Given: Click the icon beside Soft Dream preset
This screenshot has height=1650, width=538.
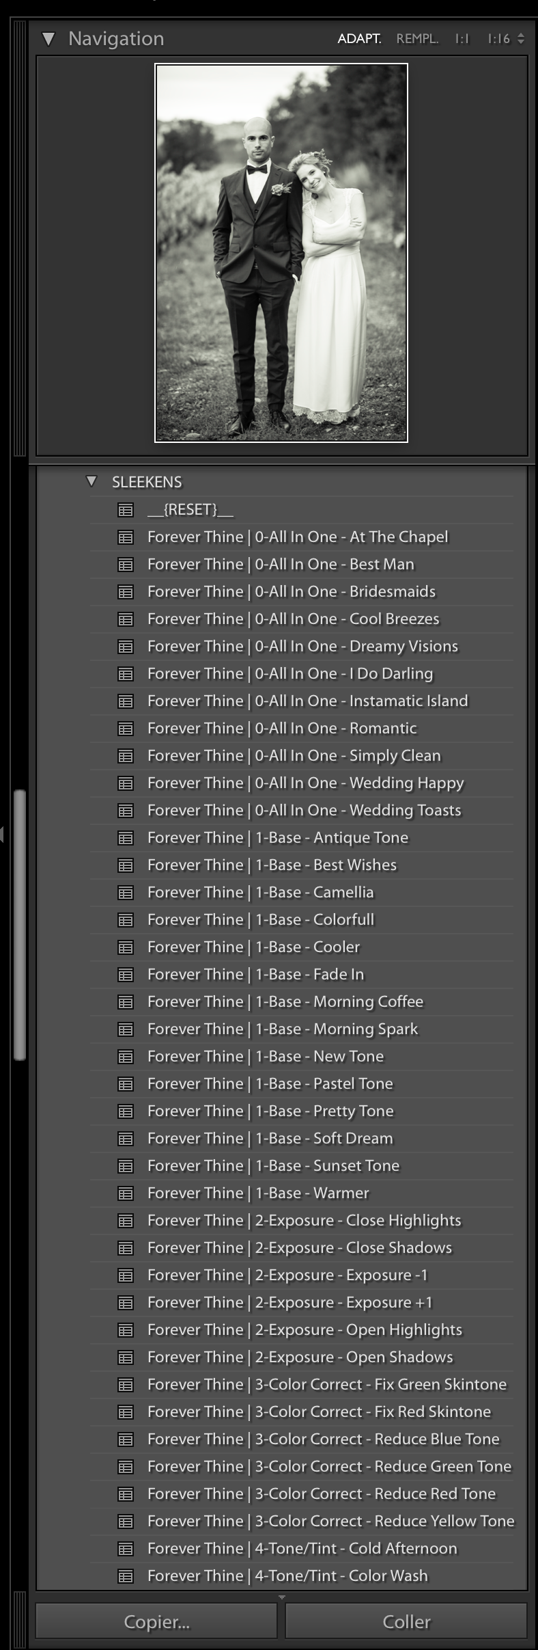Looking at the screenshot, I should pyautogui.click(x=126, y=1139).
